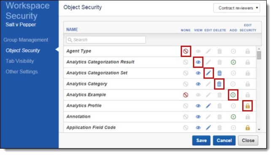Click the Edit Security lock for Application Field Code
The width and height of the screenshot is (273, 155).
pos(247,128)
